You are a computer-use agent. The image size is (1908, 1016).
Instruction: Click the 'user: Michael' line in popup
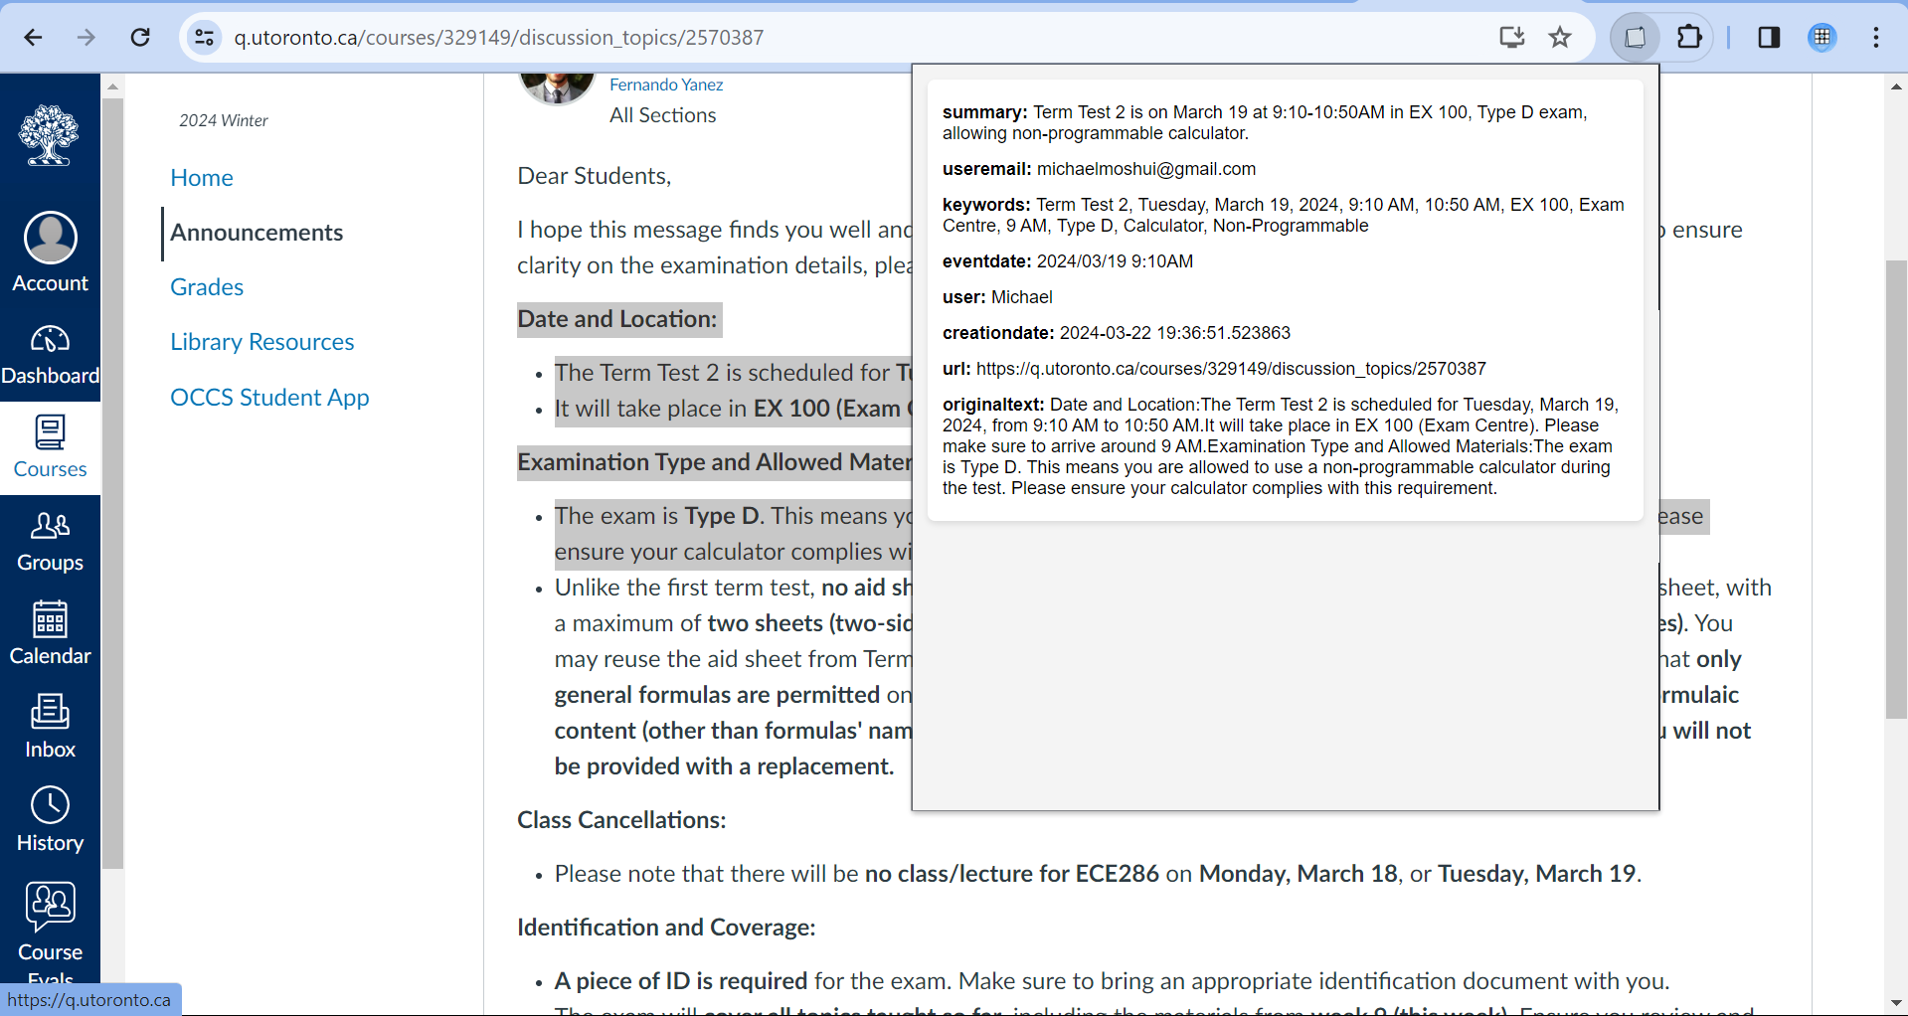point(997,297)
